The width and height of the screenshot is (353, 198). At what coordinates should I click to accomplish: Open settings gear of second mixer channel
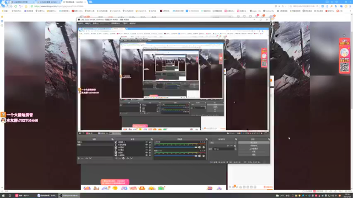click(x=204, y=156)
